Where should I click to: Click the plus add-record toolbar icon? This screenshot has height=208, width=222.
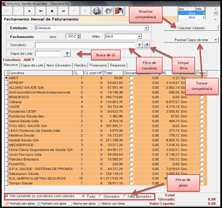(52, 11)
